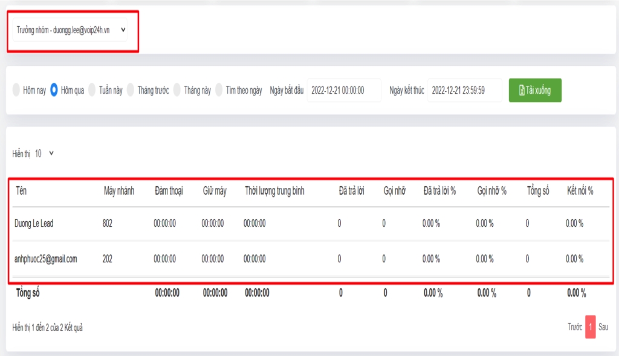Select Tháng trước radio button
Image resolution: width=619 pixels, height=356 pixels.
click(x=131, y=91)
